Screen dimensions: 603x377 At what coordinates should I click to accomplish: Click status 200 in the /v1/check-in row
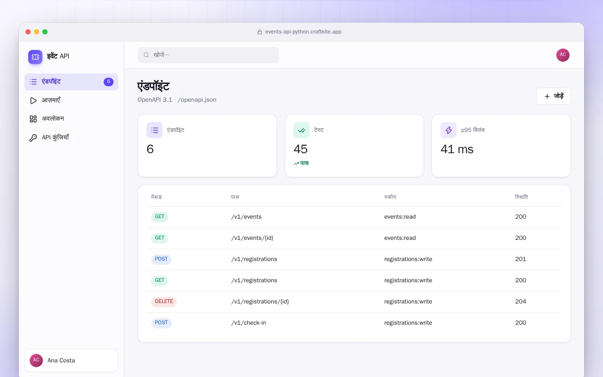(521, 323)
